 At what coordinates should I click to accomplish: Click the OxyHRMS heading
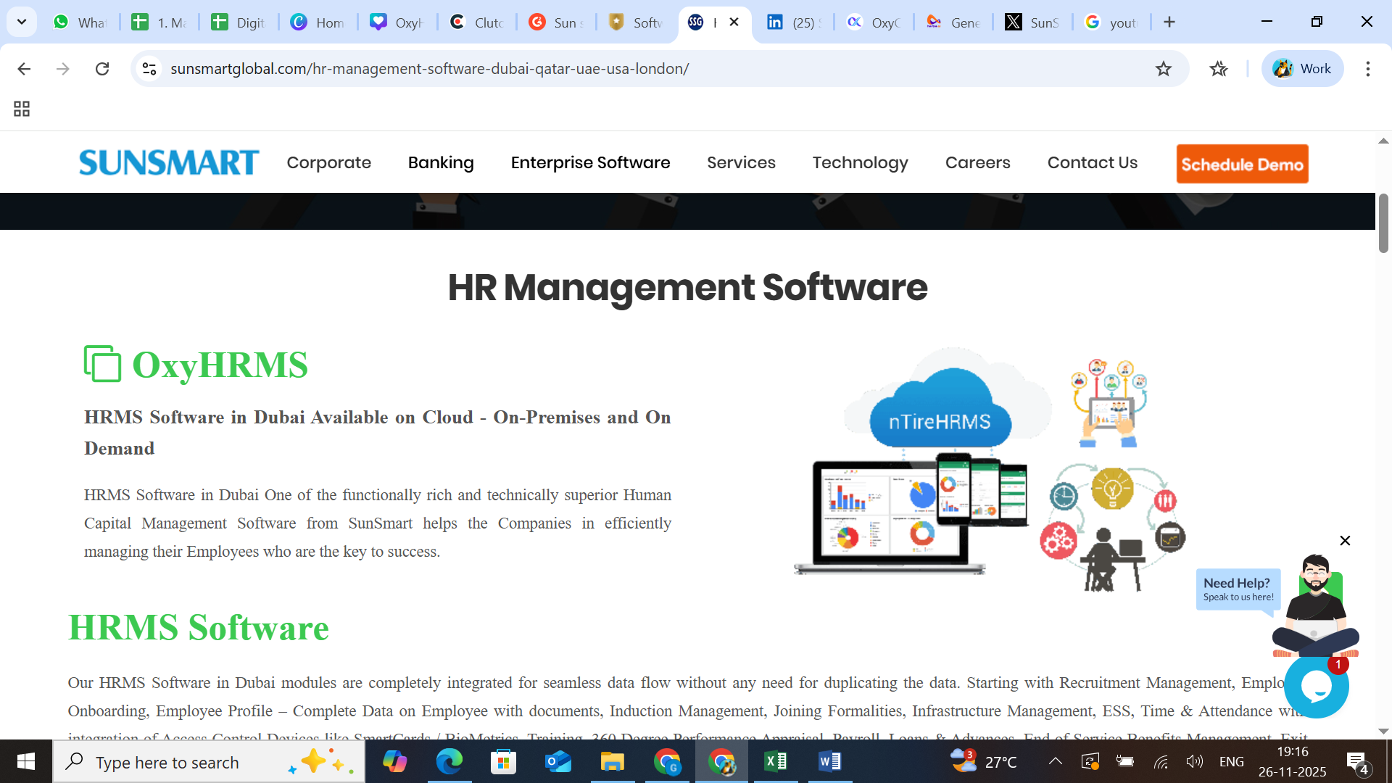(220, 365)
